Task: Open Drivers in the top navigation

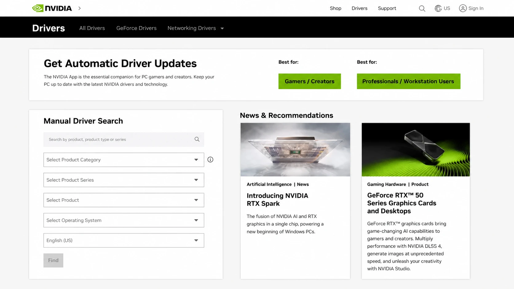Action: coord(359,8)
